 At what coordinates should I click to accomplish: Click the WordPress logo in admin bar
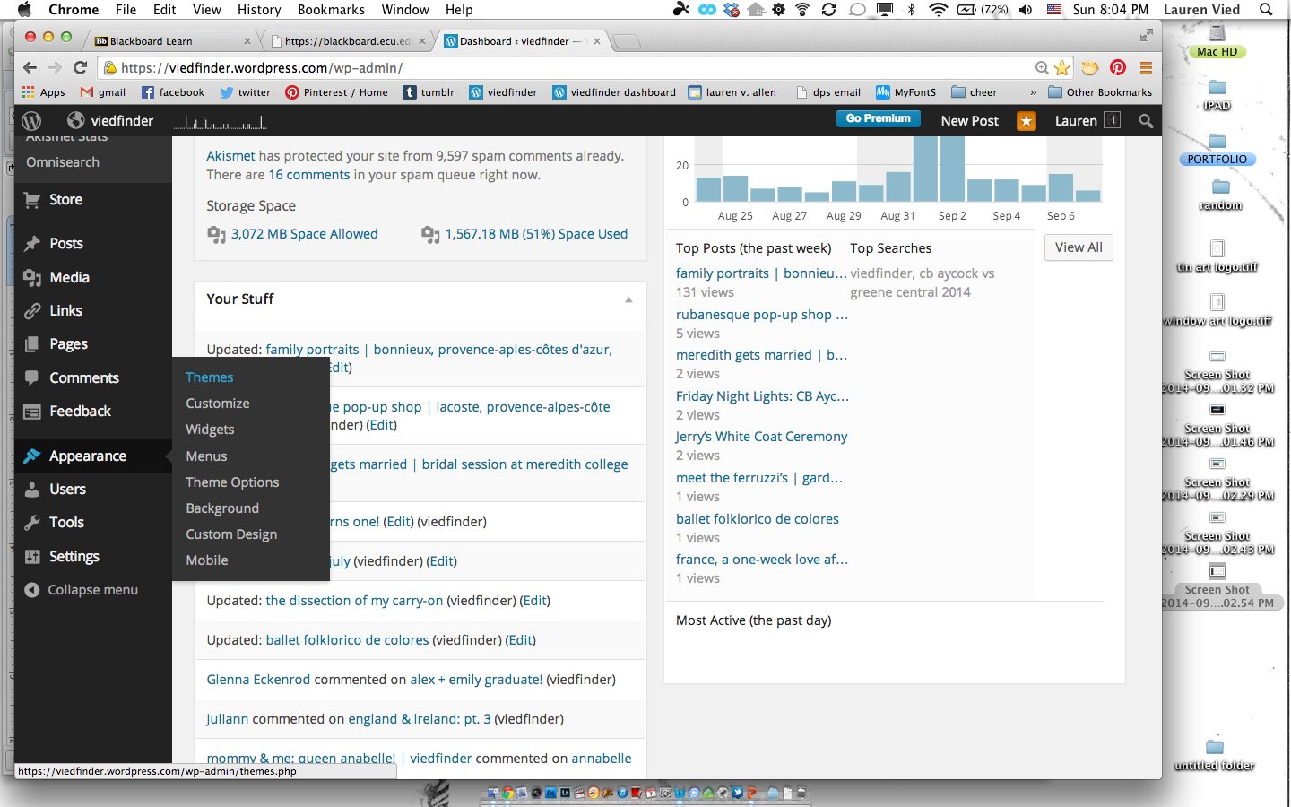pyautogui.click(x=31, y=121)
